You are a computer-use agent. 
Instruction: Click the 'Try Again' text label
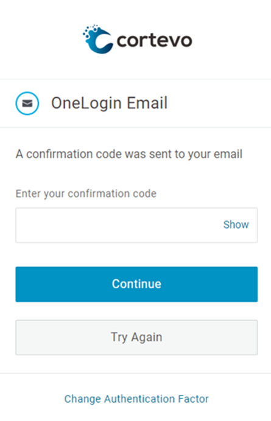136,338
